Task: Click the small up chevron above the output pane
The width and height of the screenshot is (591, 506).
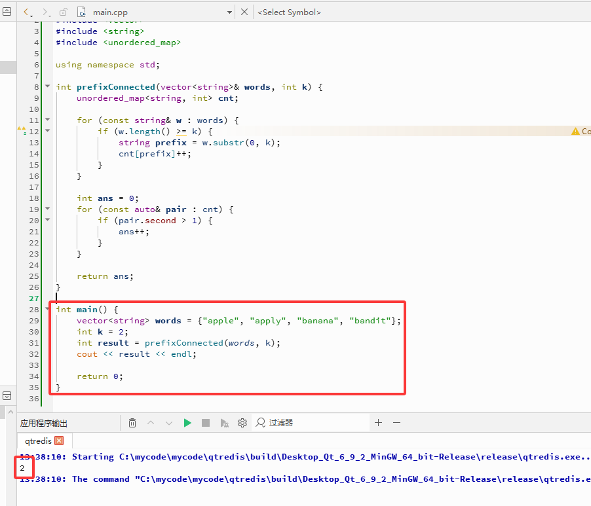Action: coord(10,412)
